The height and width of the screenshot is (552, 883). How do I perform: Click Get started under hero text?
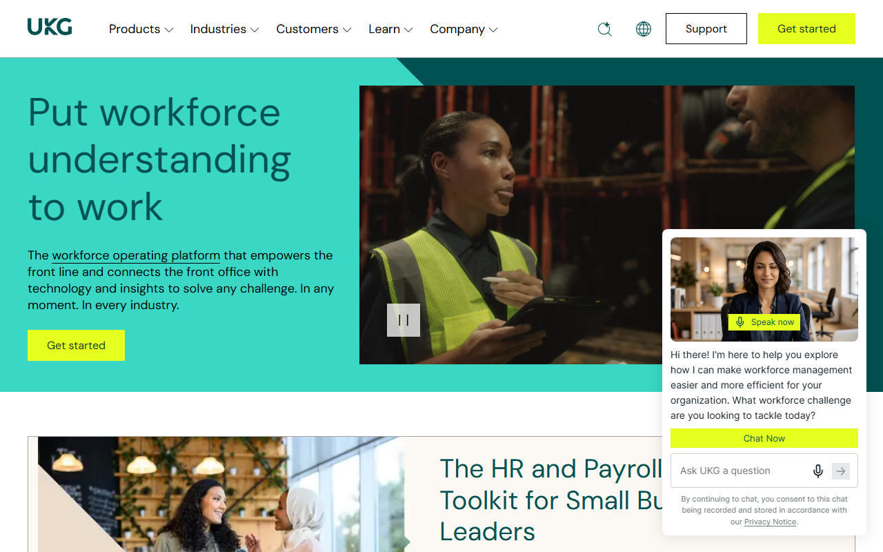(76, 345)
